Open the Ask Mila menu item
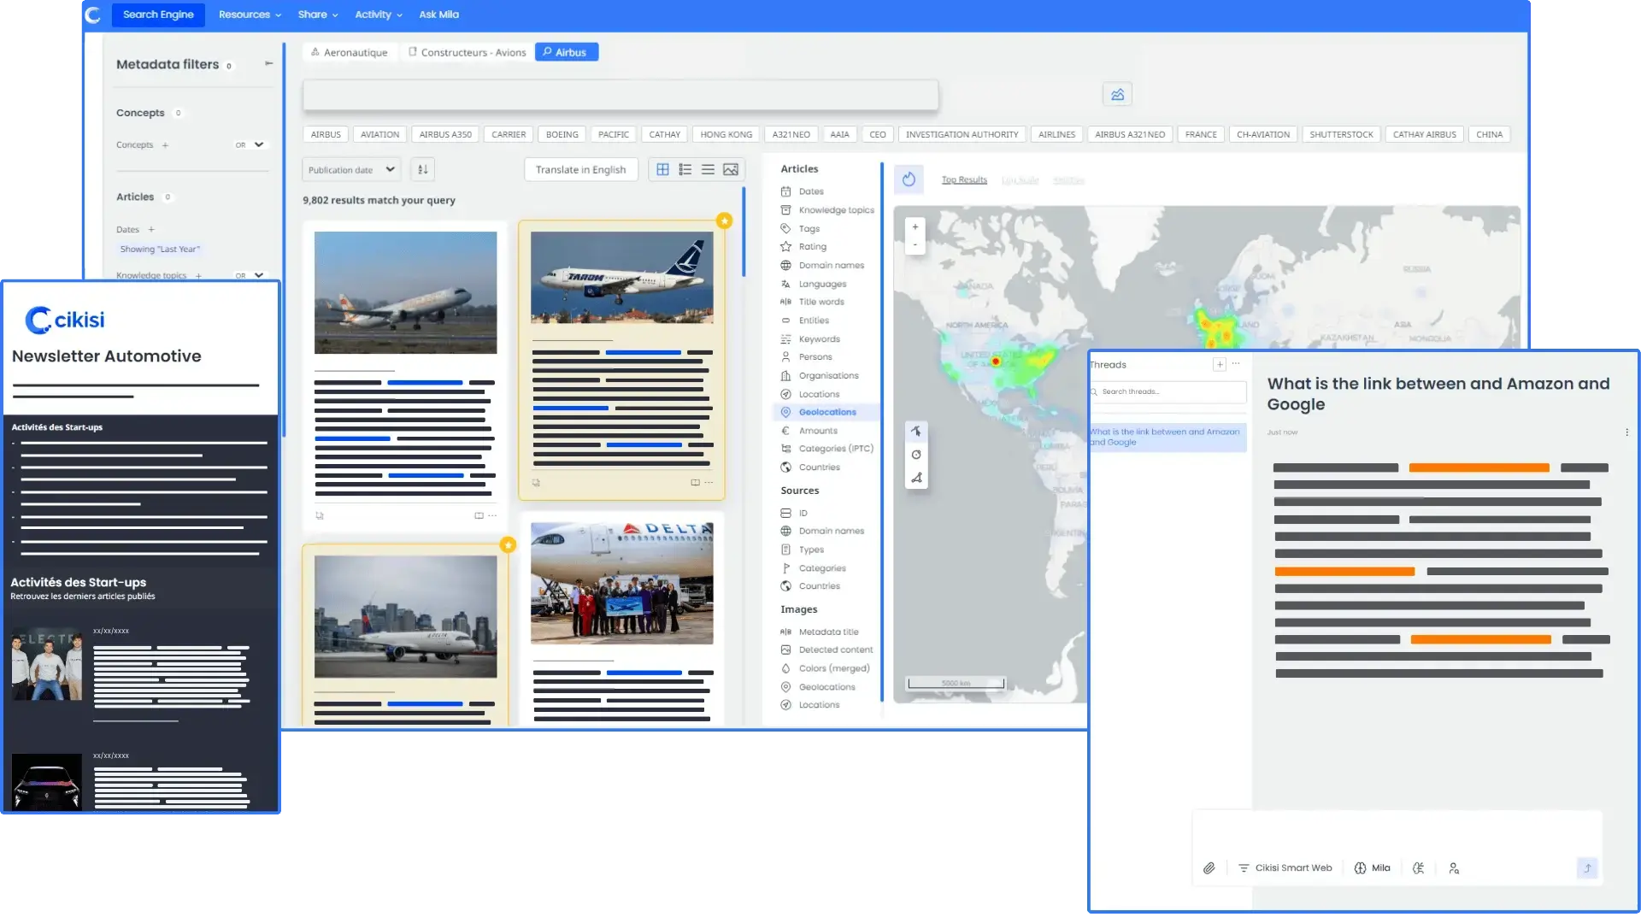The height and width of the screenshot is (923, 1641). click(x=438, y=15)
